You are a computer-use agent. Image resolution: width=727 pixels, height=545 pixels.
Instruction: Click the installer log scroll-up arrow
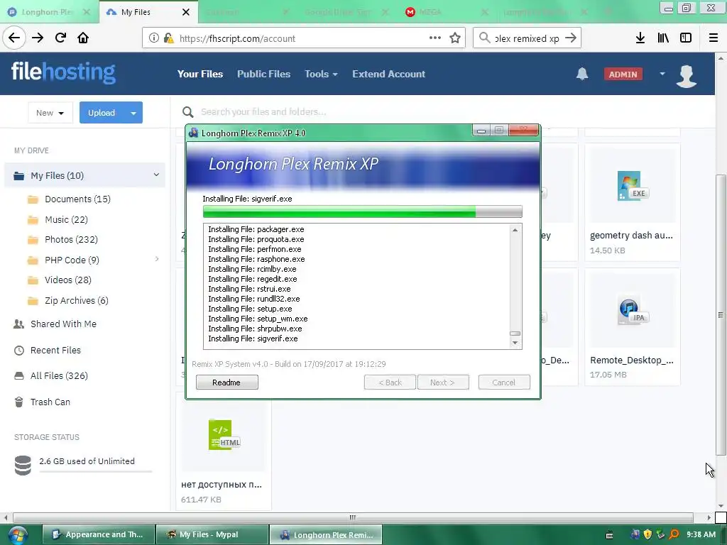click(x=515, y=230)
